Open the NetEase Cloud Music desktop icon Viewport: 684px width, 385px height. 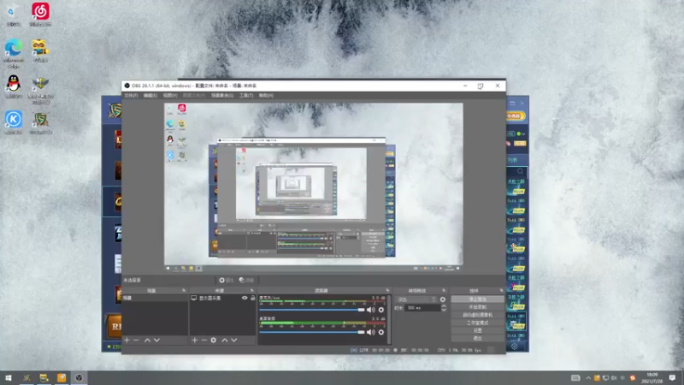[x=40, y=14]
